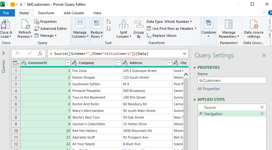Click the vertical scrollbar up arrow
Screen dimensions: 272x150
(x=186, y=75)
